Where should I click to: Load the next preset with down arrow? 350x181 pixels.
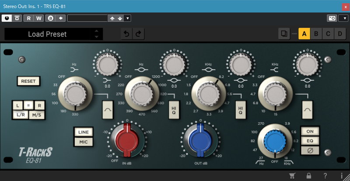(120, 18)
